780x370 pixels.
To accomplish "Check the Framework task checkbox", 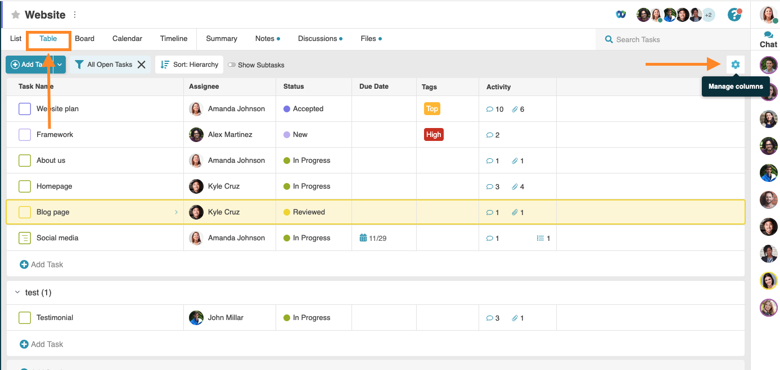I will point(25,134).
